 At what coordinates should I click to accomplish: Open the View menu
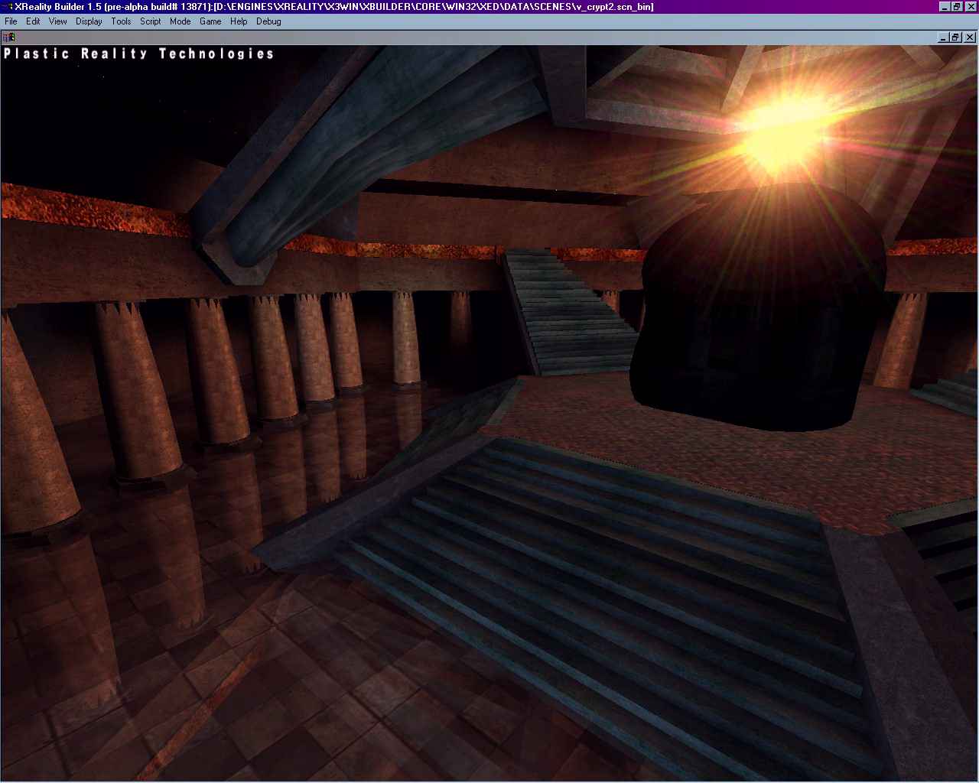pyautogui.click(x=58, y=21)
